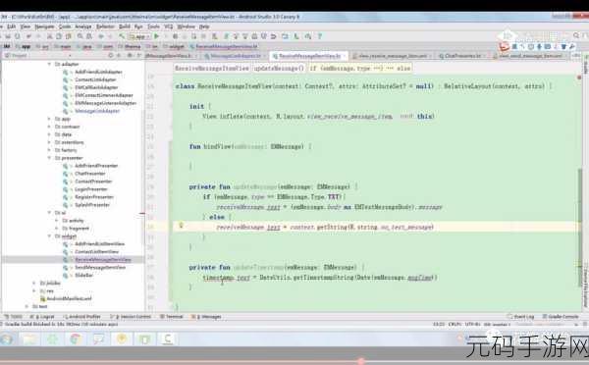This screenshot has height=365, width=589.
Task: Open the Gradle Console tool window
Action: 561,317
